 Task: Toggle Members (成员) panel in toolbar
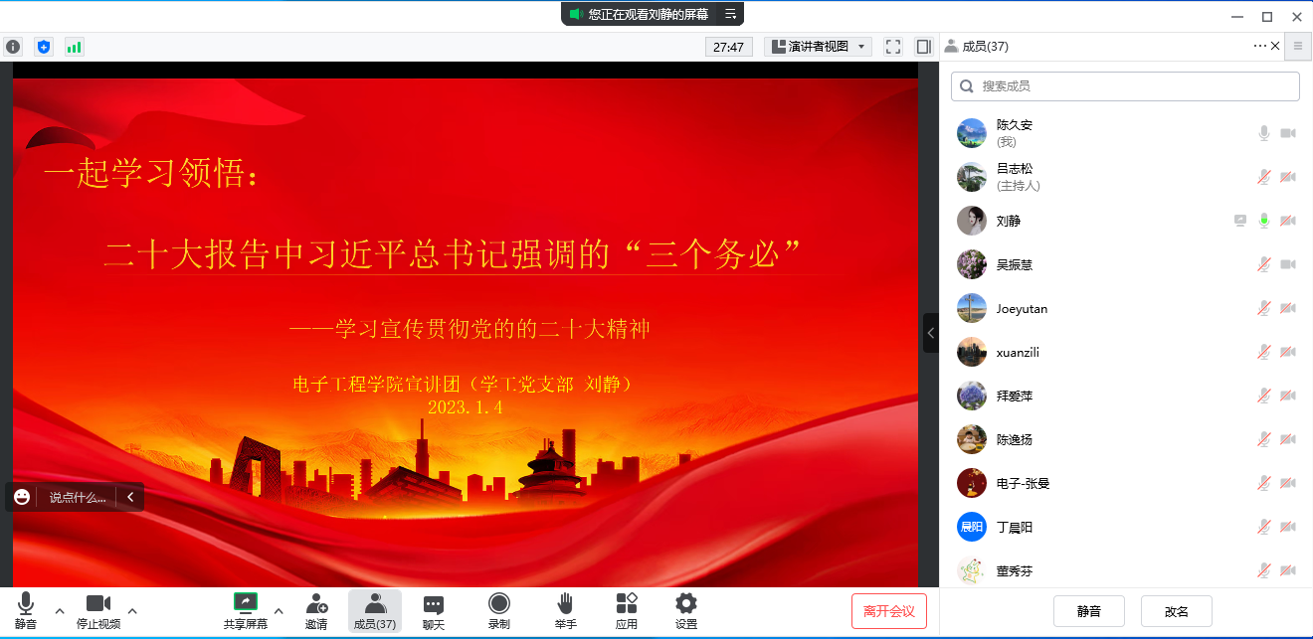375,610
